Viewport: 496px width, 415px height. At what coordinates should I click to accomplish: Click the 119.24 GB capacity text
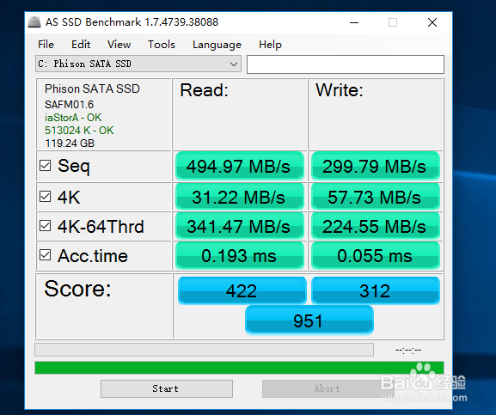(x=70, y=143)
